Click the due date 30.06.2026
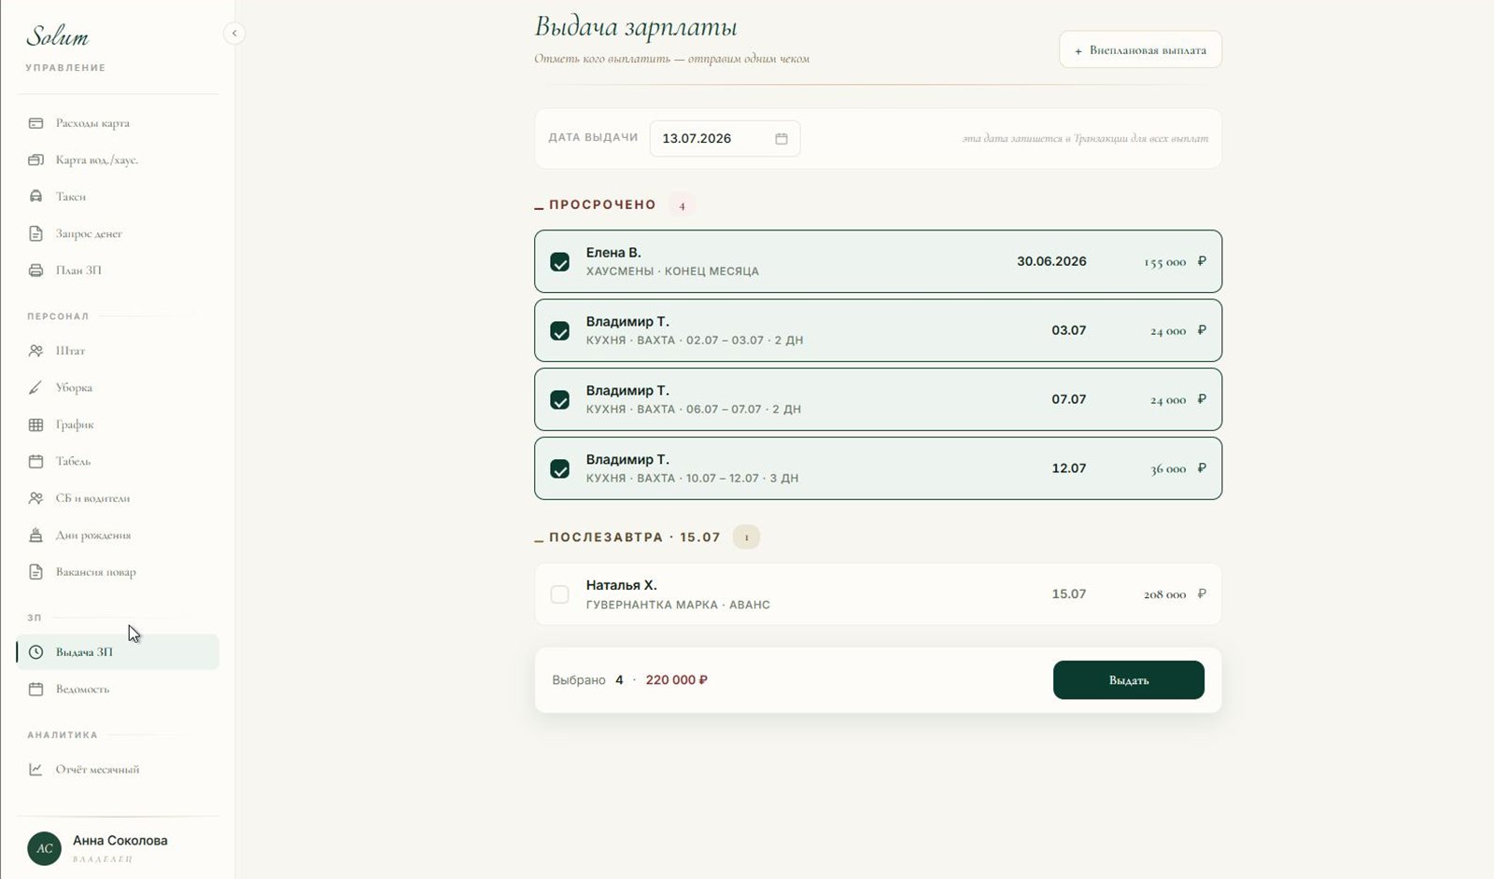 1051,261
